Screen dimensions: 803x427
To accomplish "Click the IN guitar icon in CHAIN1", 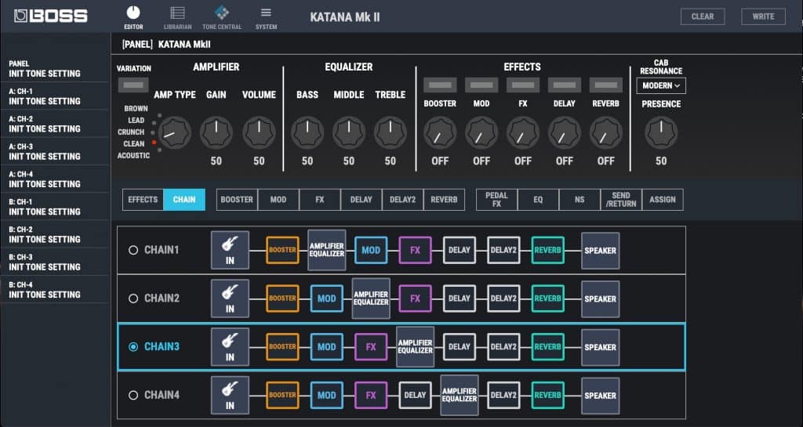I will tap(230, 250).
